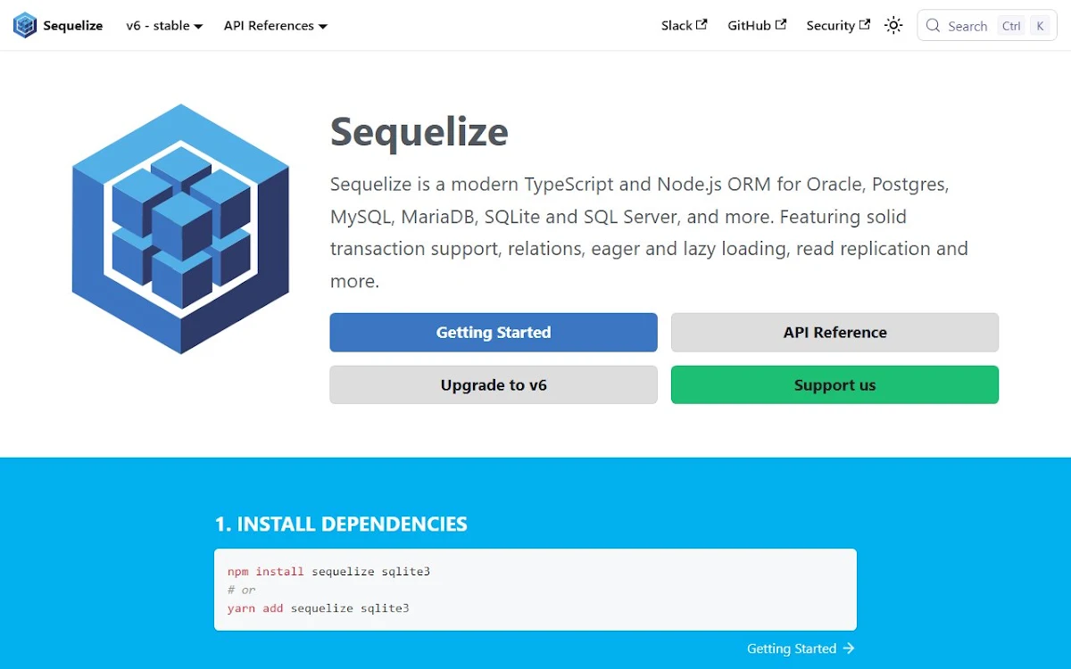1071x669 pixels.
Task: Click the Sequelize brand name in navbar
Action: pos(73,26)
